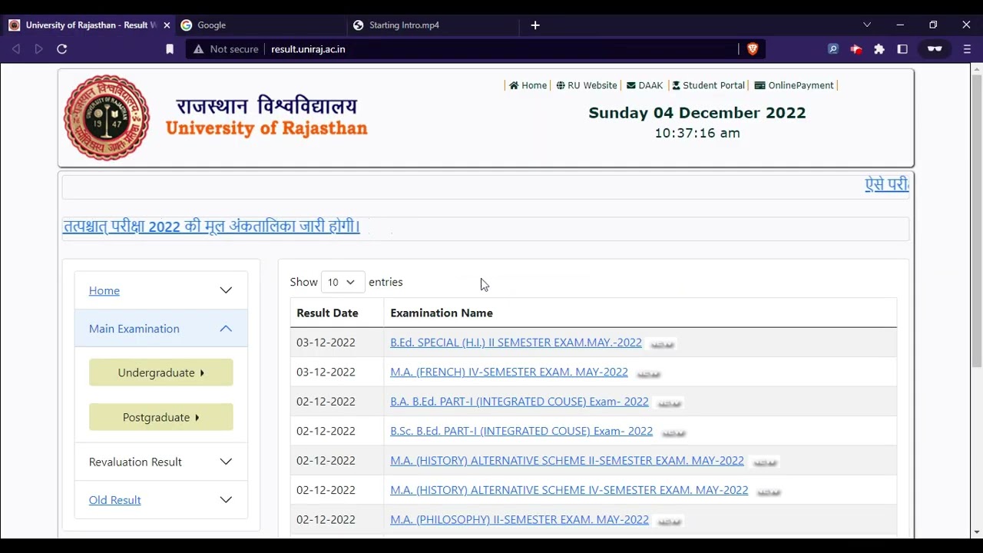Click the page vertical scrollbar thumb
The width and height of the screenshot is (983, 553).
[977, 220]
